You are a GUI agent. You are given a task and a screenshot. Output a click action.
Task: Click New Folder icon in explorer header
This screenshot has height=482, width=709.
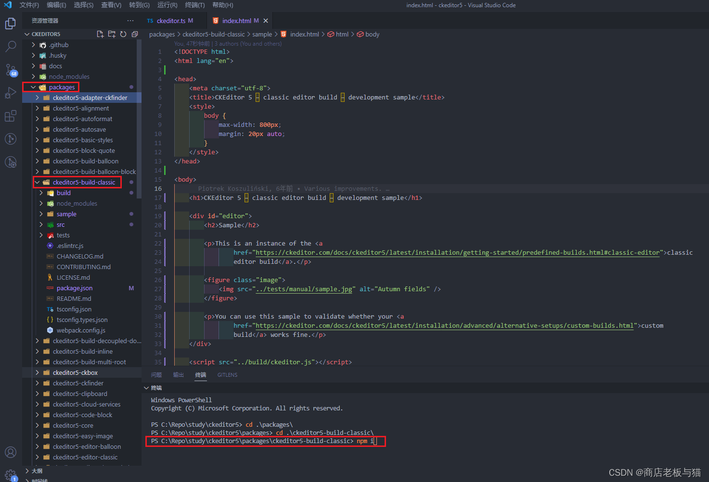tap(112, 34)
